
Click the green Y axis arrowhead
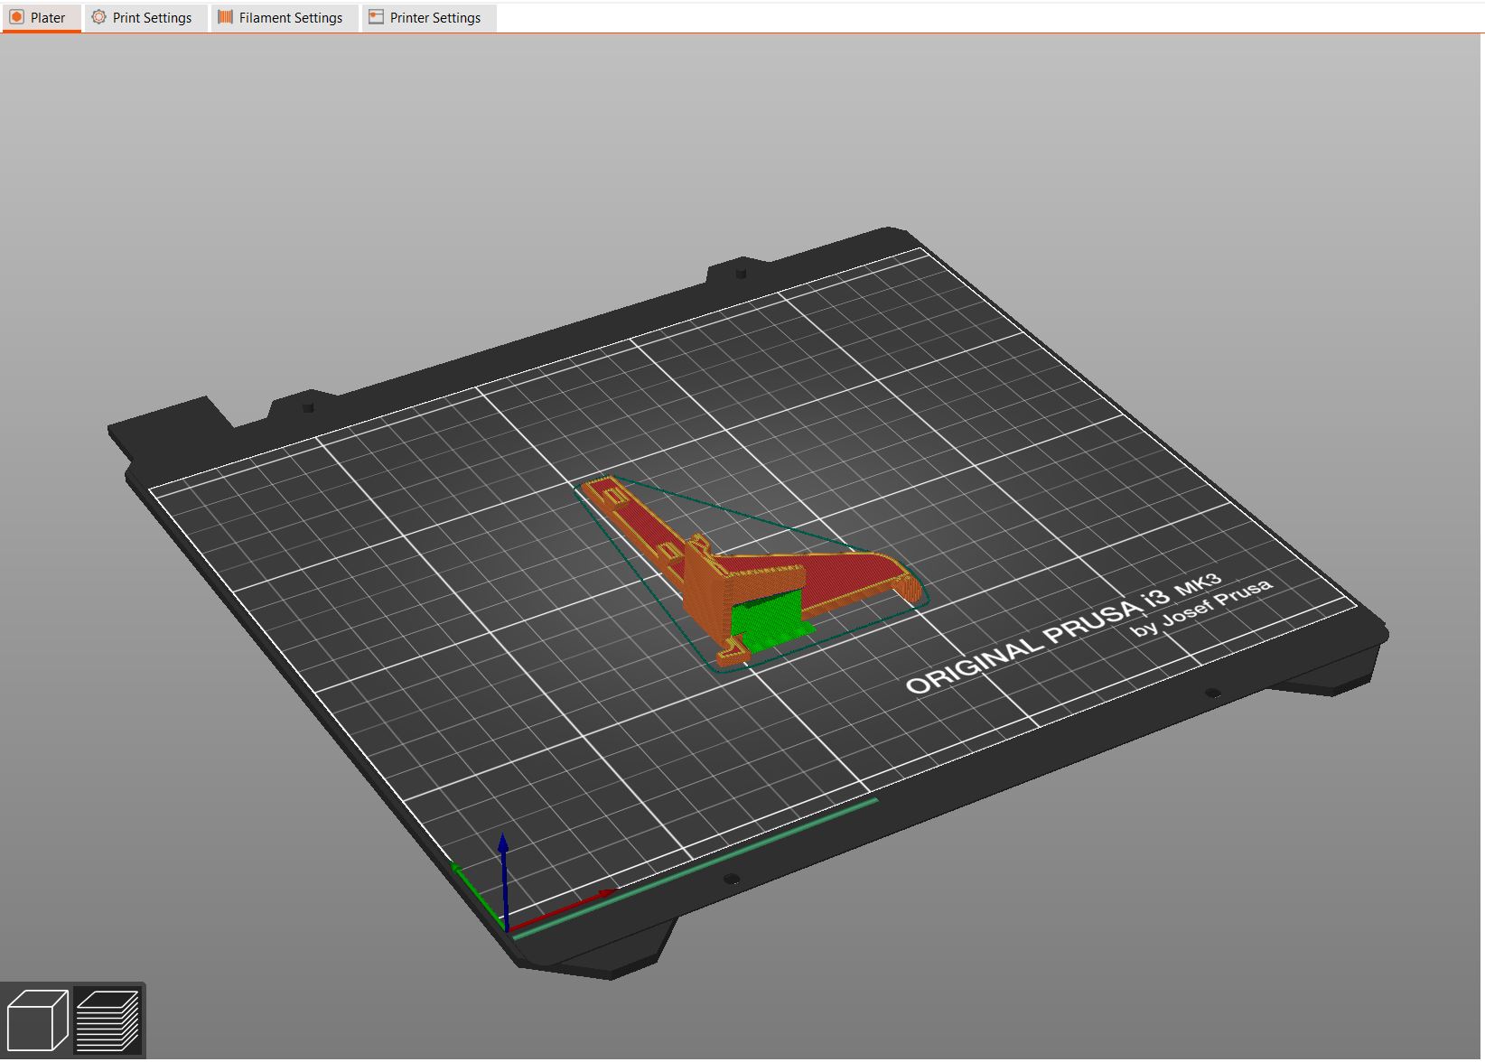pos(457,869)
